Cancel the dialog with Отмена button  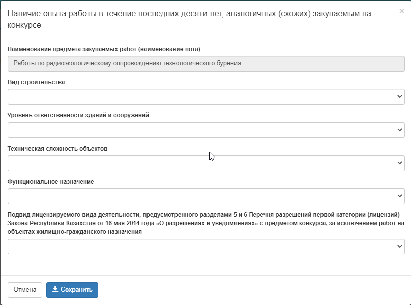click(25, 290)
